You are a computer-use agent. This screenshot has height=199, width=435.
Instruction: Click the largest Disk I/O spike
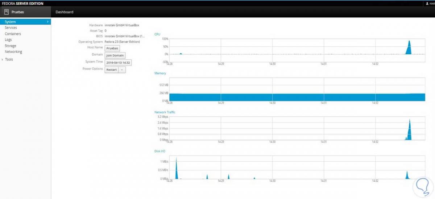pos(177,169)
